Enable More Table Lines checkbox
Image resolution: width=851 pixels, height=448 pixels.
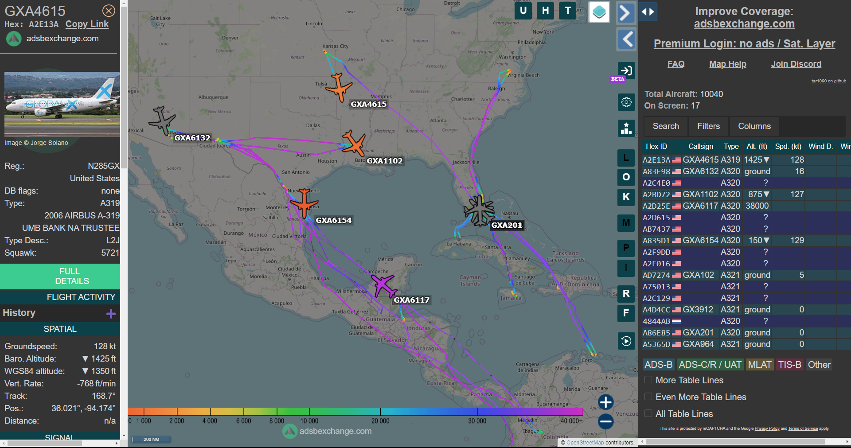[648, 380]
